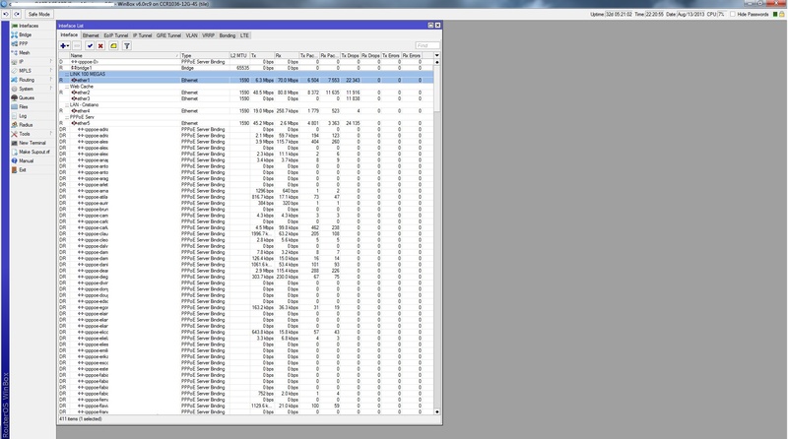Switch to the VRRP tab
Viewport: 788px width, 439px height.
point(208,35)
